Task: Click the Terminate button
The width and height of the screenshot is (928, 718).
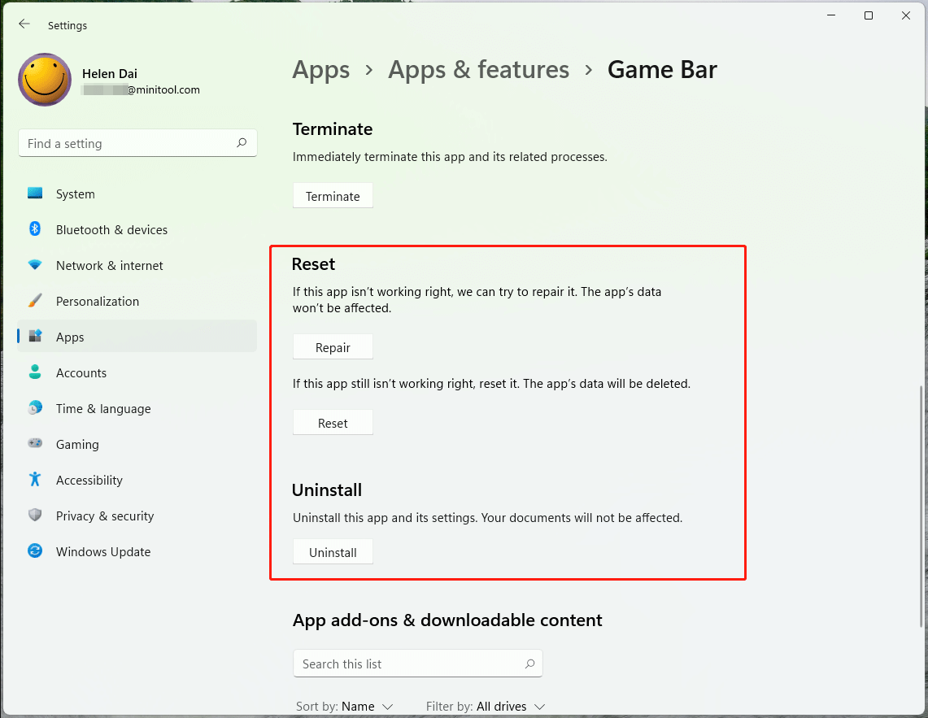Action: (x=333, y=195)
